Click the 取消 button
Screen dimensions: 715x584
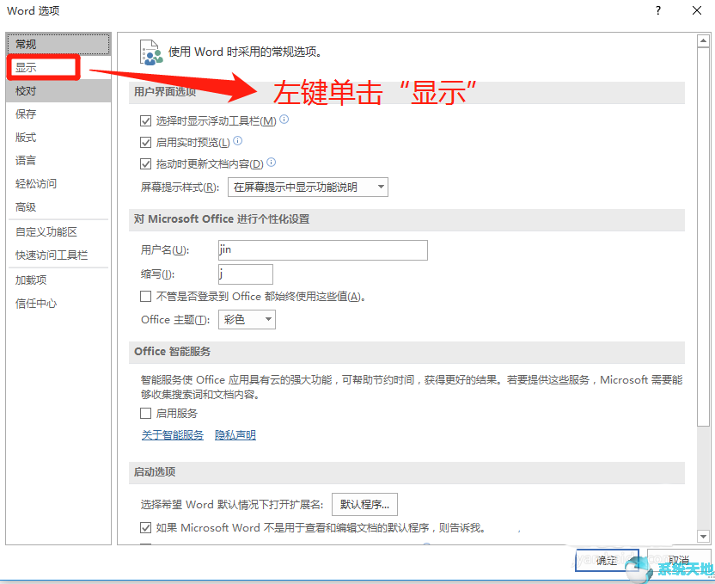click(679, 560)
